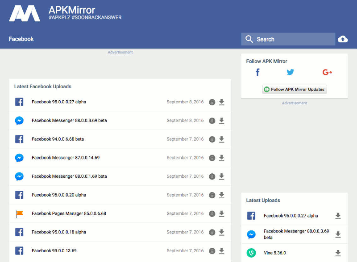Image resolution: width=357 pixels, height=262 pixels.
Task: Click the APKMirror logo
Action: tap(25, 13)
